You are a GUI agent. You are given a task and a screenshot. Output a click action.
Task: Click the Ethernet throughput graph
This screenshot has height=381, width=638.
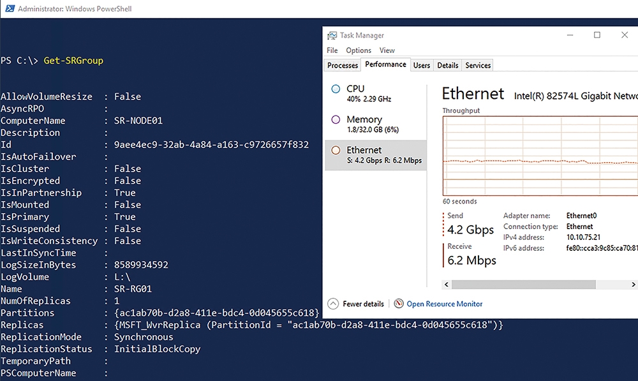tap(540, 156)
